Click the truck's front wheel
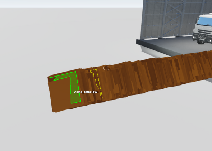The width and height of the screenshot is (212, 151). coord(202,41)
